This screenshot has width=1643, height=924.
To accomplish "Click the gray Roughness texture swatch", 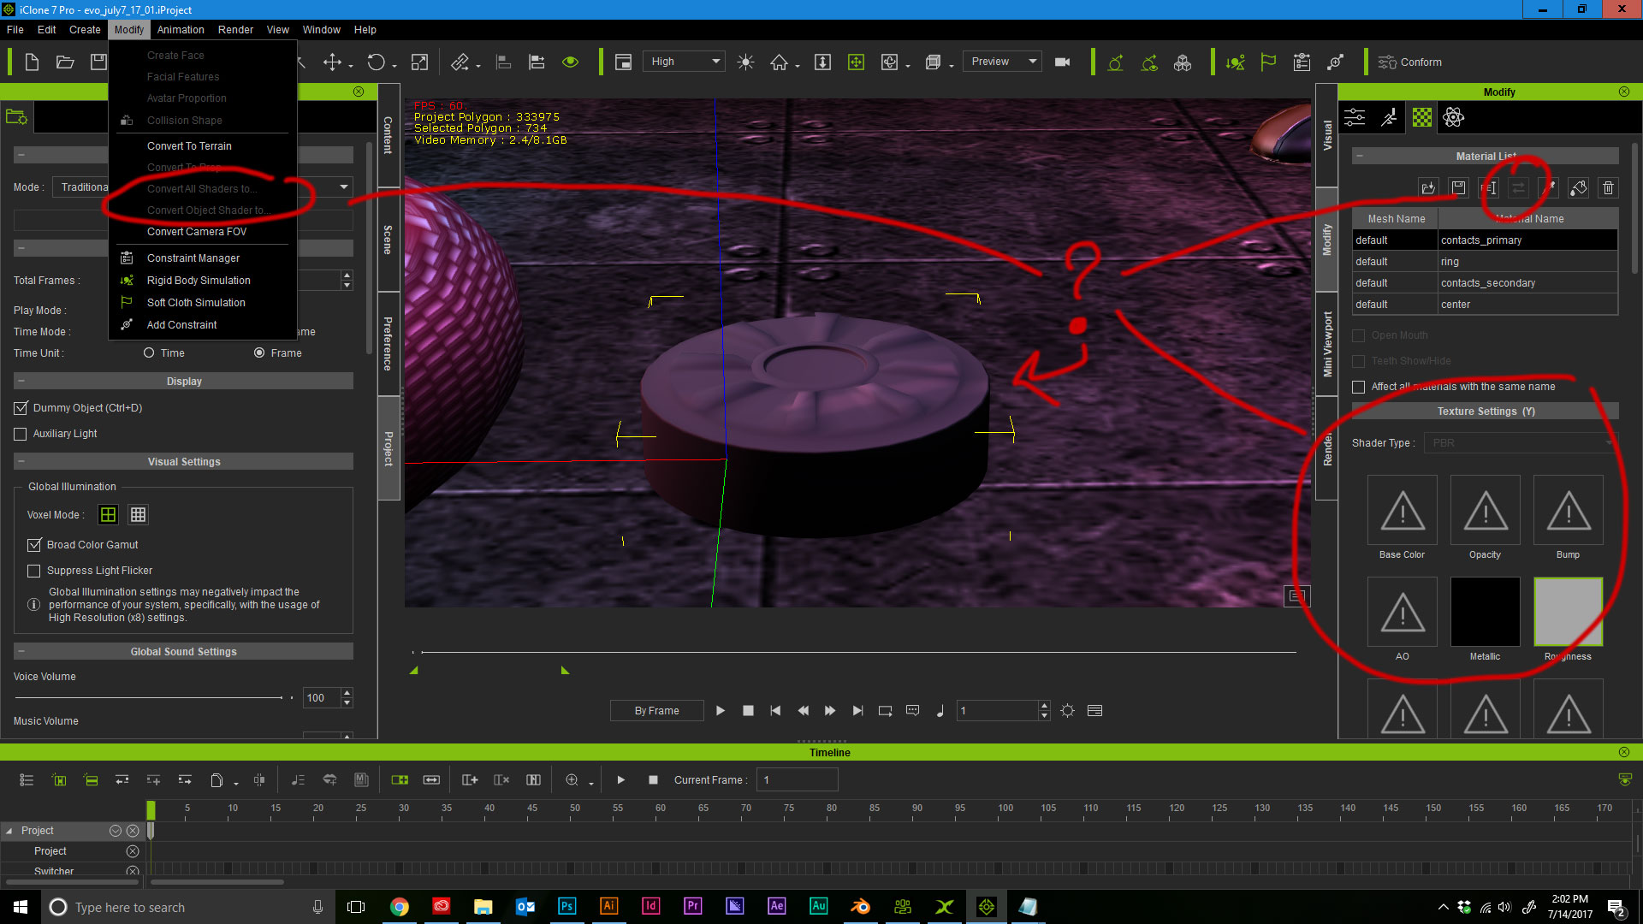I will coord(1568,612).
